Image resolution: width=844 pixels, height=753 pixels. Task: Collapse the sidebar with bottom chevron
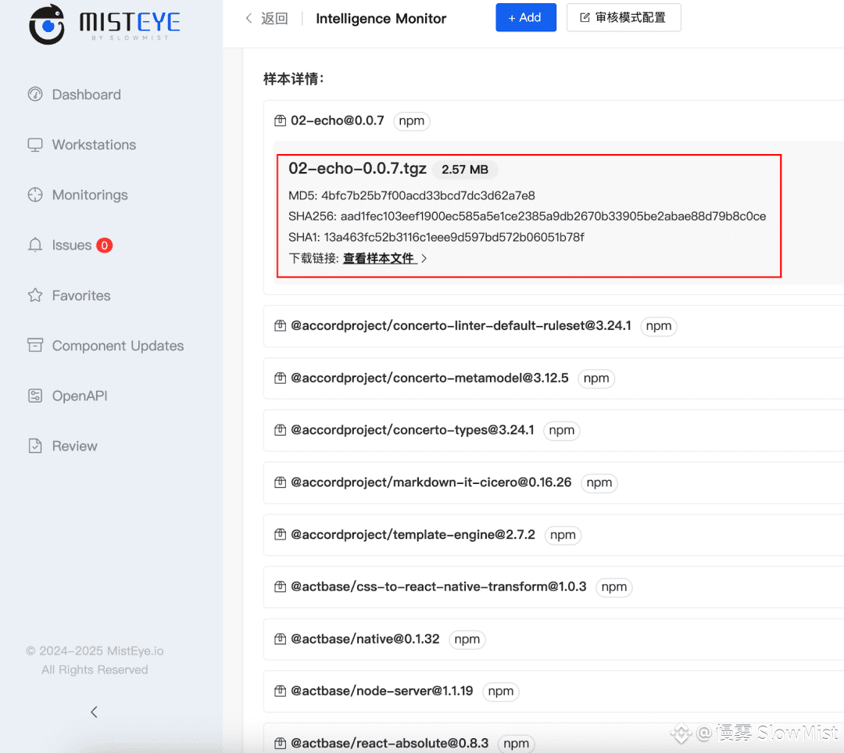coord(94,712)
